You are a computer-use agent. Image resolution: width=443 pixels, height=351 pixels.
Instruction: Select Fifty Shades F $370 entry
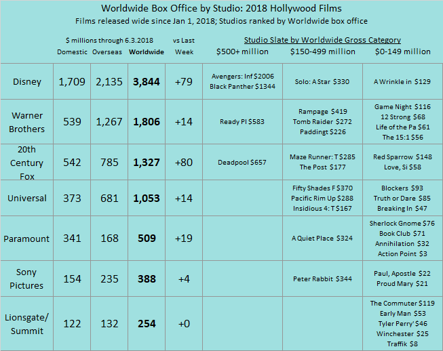pos(322,188)
